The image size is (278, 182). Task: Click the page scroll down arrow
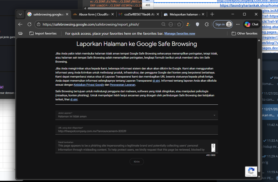coord(259,176)
